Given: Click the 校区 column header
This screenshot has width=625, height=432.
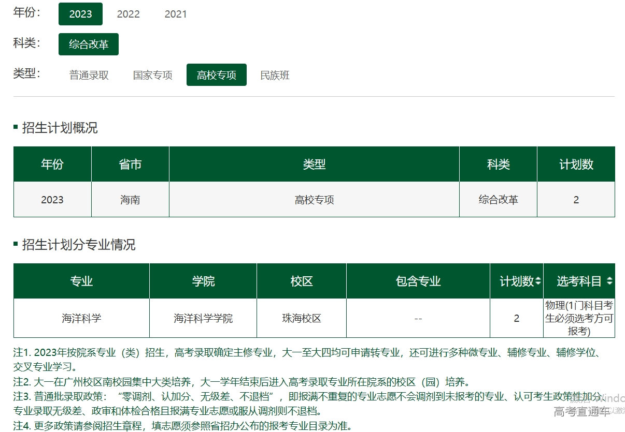Looking at the screenshot, I should pyautogui.click(x=302, y=281).
